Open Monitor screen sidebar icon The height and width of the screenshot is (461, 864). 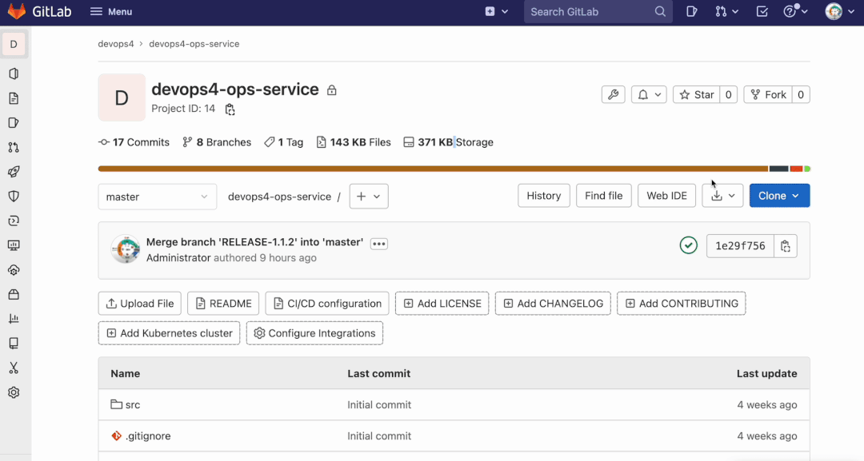pos(14,245)
